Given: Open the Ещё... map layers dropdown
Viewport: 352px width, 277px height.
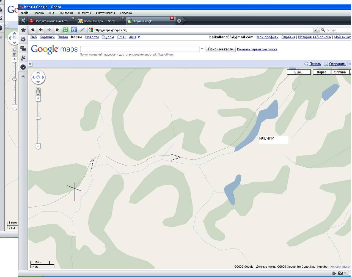Looking at the screenshot, I should 299,72.
